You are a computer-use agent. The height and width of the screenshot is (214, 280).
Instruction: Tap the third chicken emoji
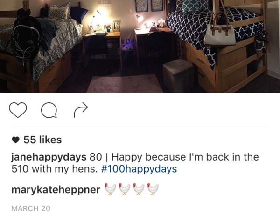(x=139, y=189)
